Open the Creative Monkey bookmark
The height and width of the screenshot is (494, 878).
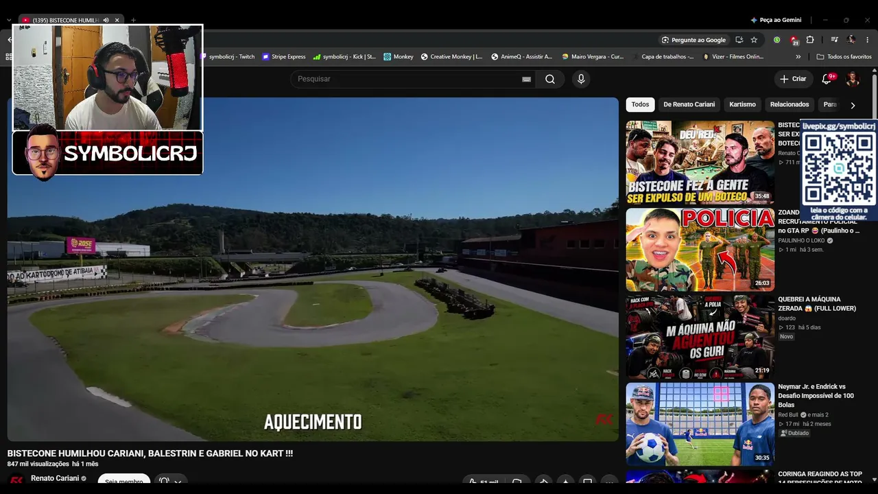451,57
